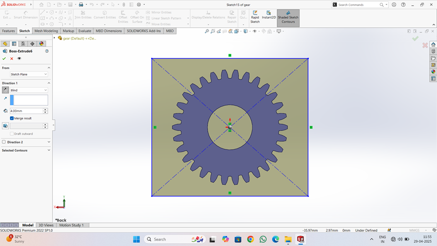Switch to the 3D Views bottom tab

pyautogui.click(x=46, y=225)
